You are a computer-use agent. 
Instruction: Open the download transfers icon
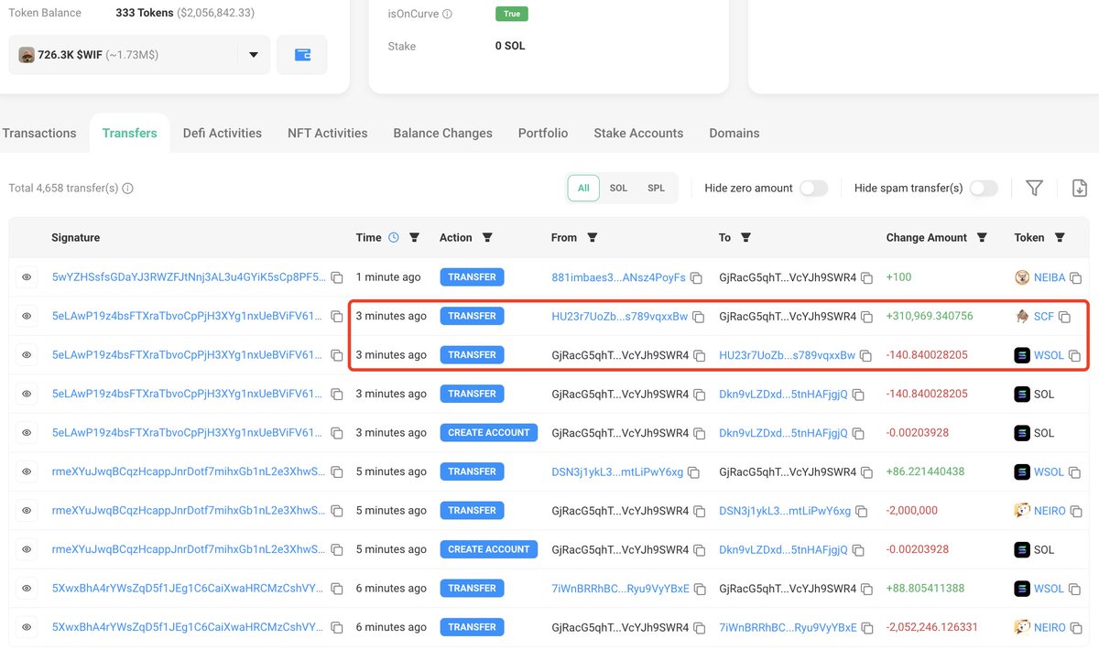(x=1079, y=188)
